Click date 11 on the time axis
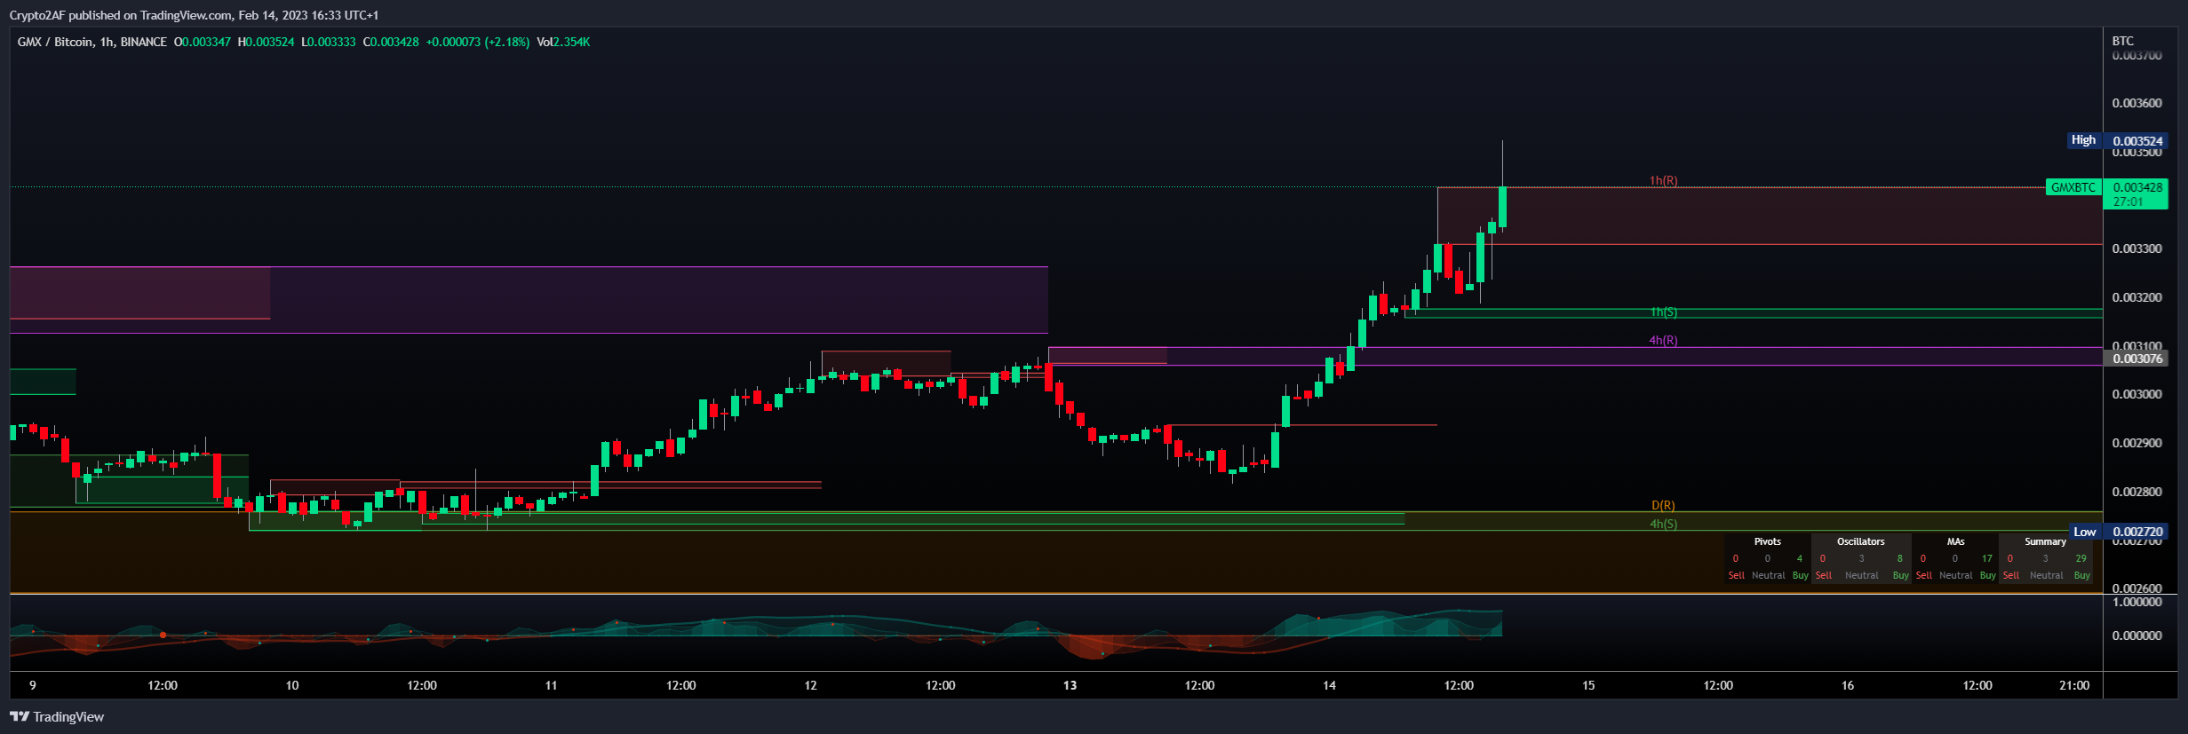This screenshot has height=734, width=2188. pyautogui.click(x=551, y=685)
